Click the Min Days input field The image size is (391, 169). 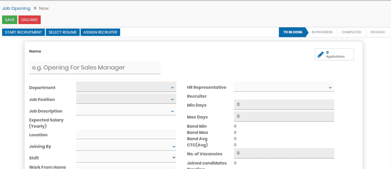pos(284,105)
